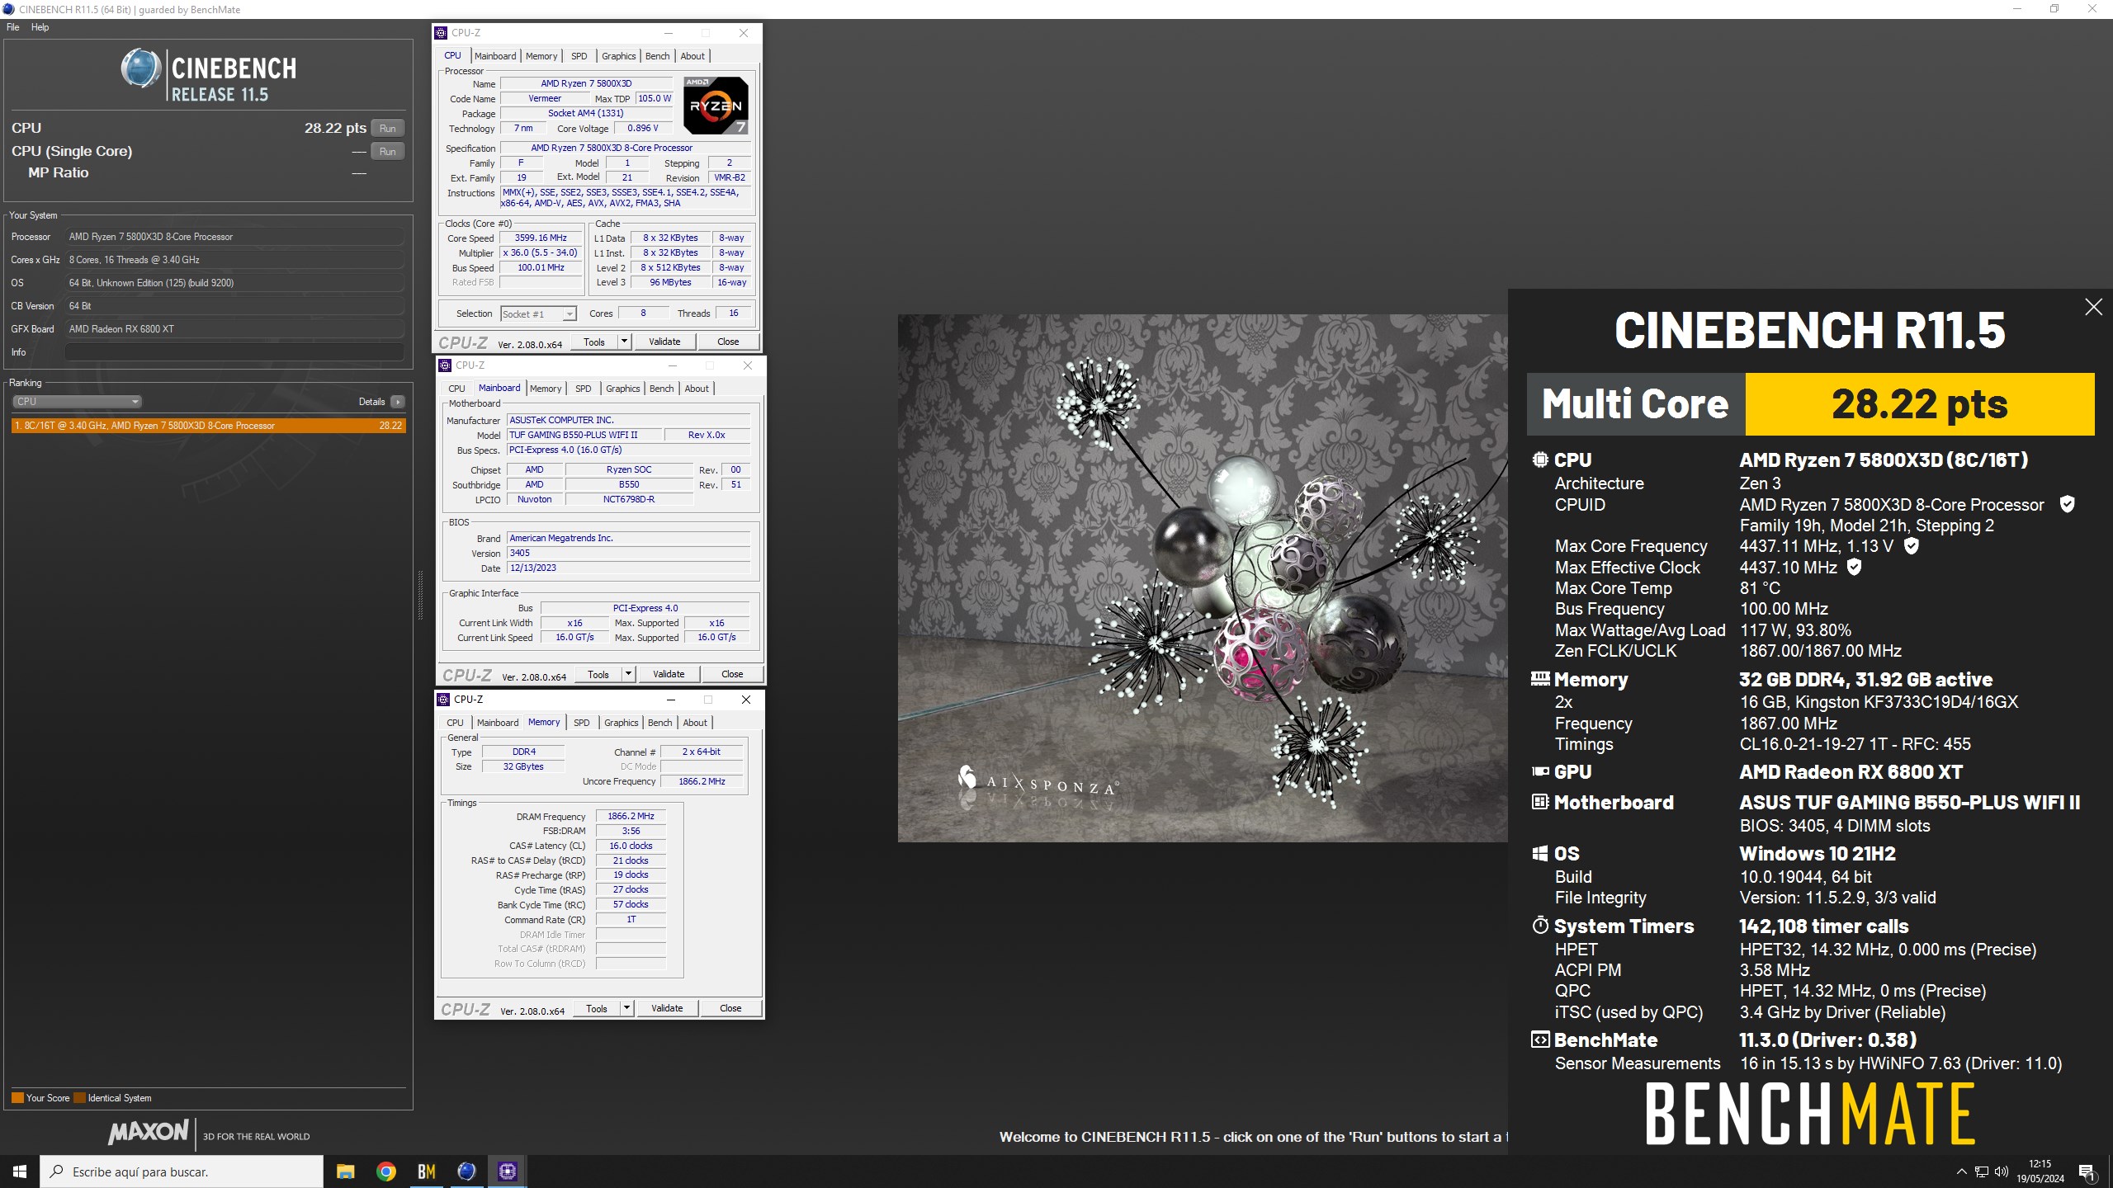Select the 8C/16T Ryzen 7 5800X3D ranking entry
This screenshot has width=2113, height=1188.
(209, 426)
